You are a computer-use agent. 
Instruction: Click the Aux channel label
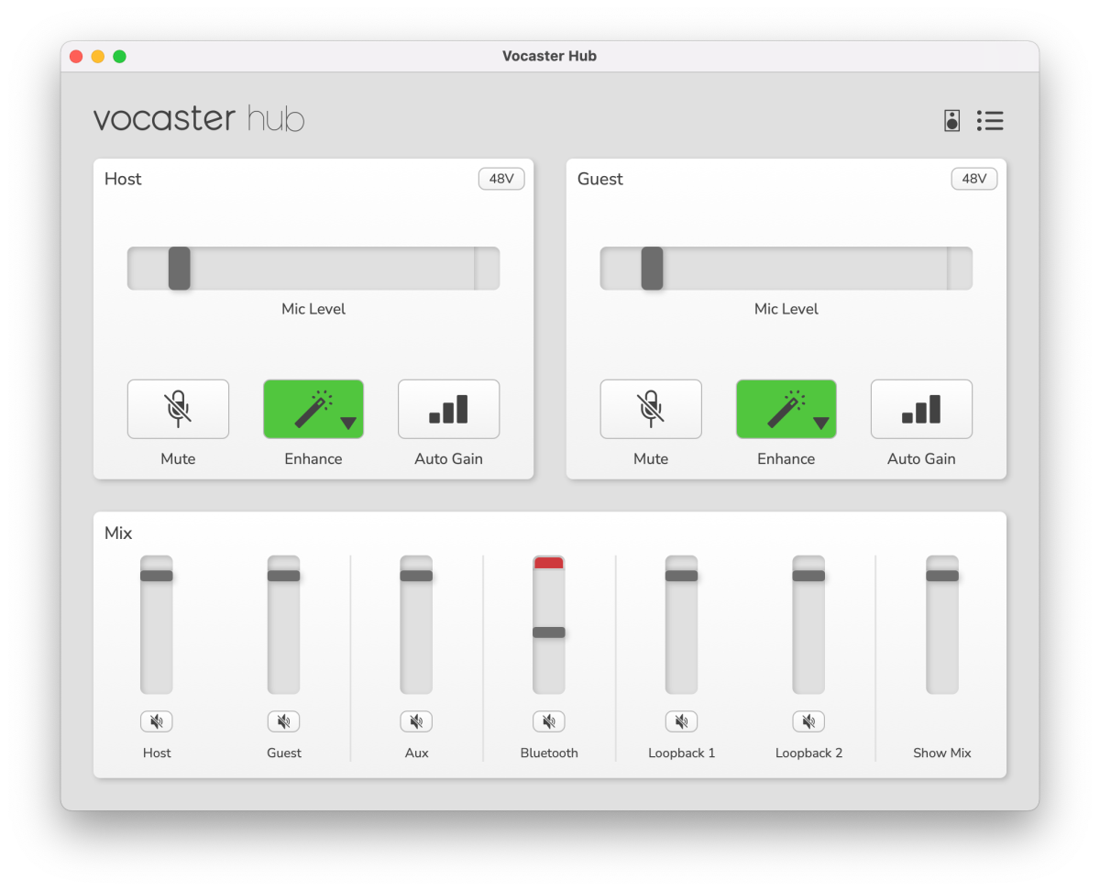point(416,753)
